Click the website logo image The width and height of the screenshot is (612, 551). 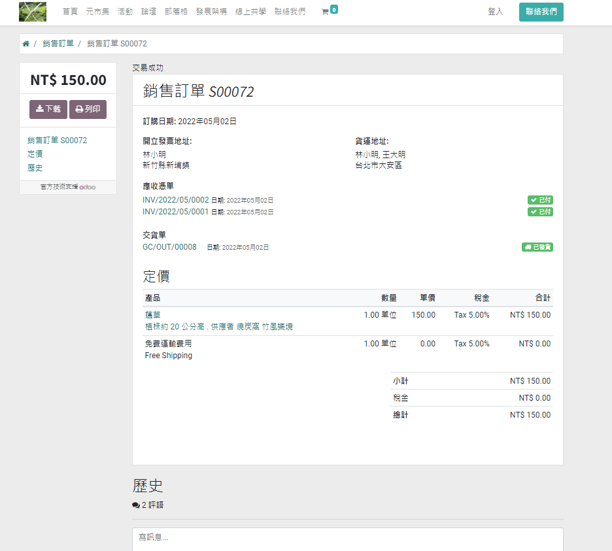point(33,12)
